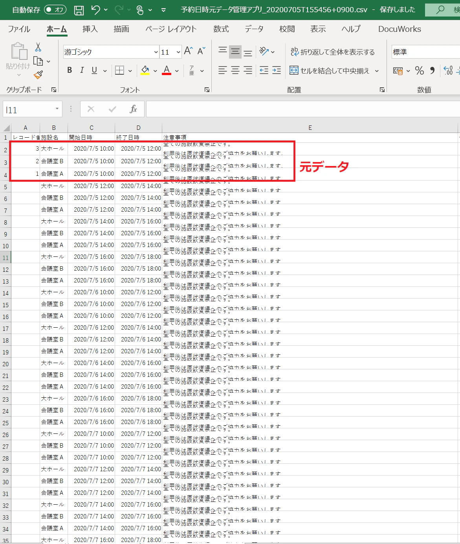Click the phonetic guide (furigana) icon

(x=192, y=70)
